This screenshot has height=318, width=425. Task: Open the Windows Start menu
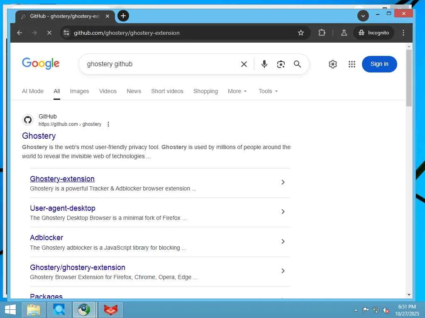[10, 310]
